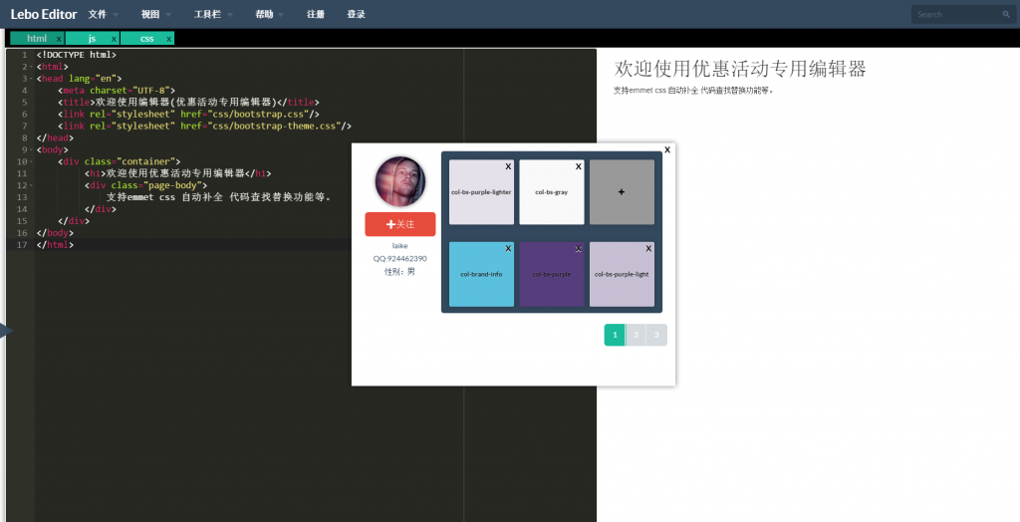Click the left edge panel arrow
1020x522 pixels.
[4, 331]
